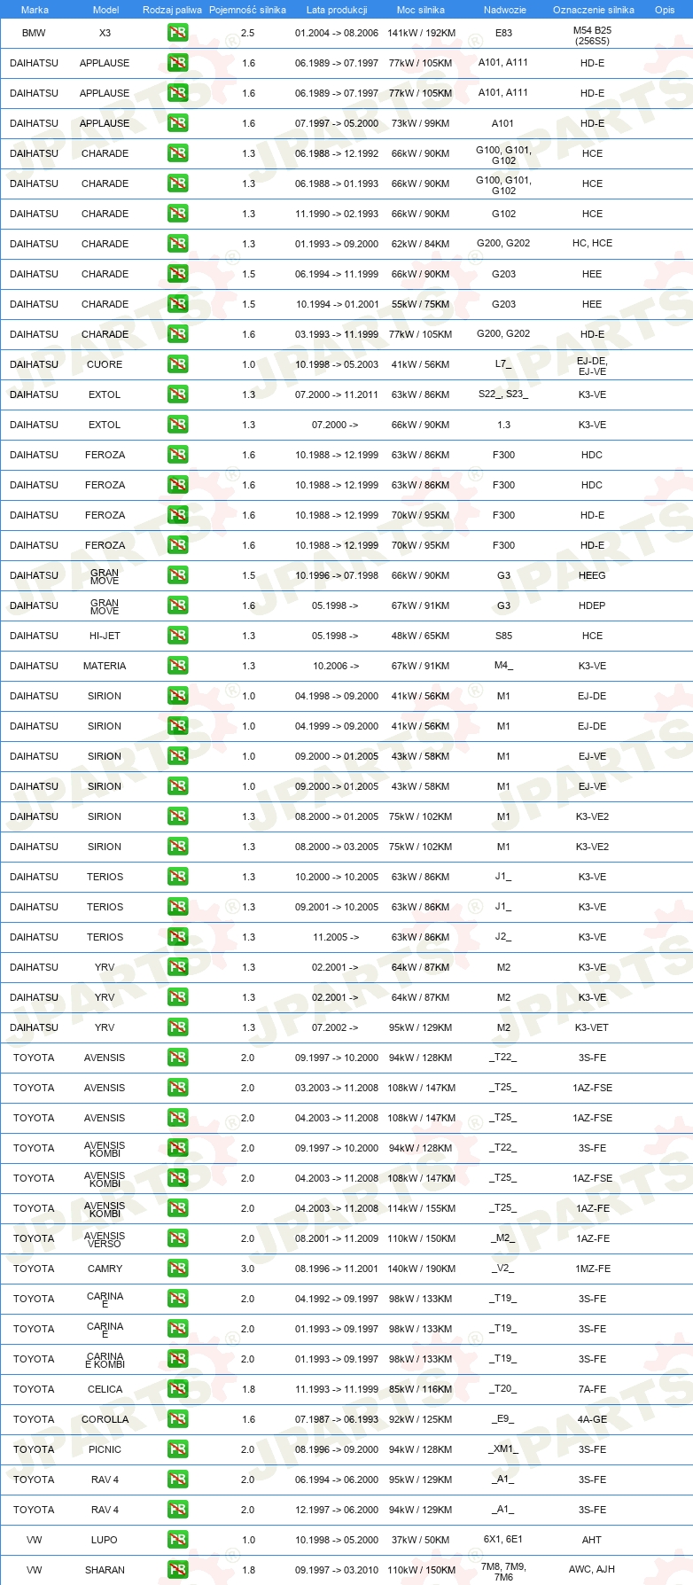Viewport: 693px width, 1585px height.
Task: Select the engine capacity 3.0
Action: (247, 1269)
